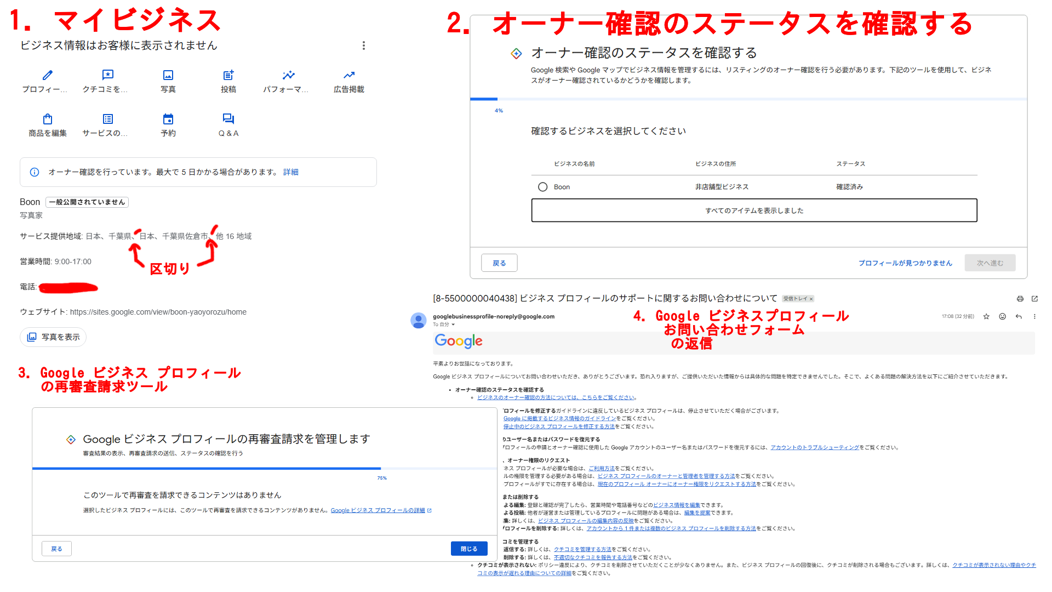1052x592 pixels.
Task: Click 戻る button in status check tool
Action: pos(499,263)
